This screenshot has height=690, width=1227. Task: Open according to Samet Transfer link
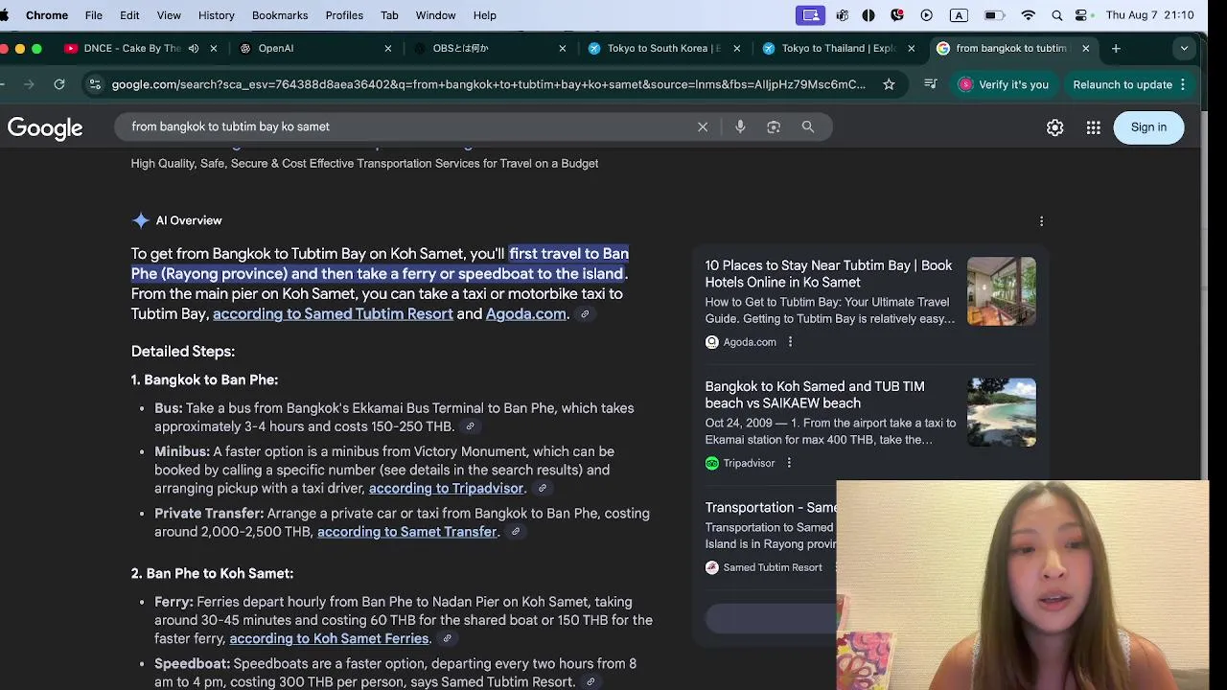tap(407, 532)
